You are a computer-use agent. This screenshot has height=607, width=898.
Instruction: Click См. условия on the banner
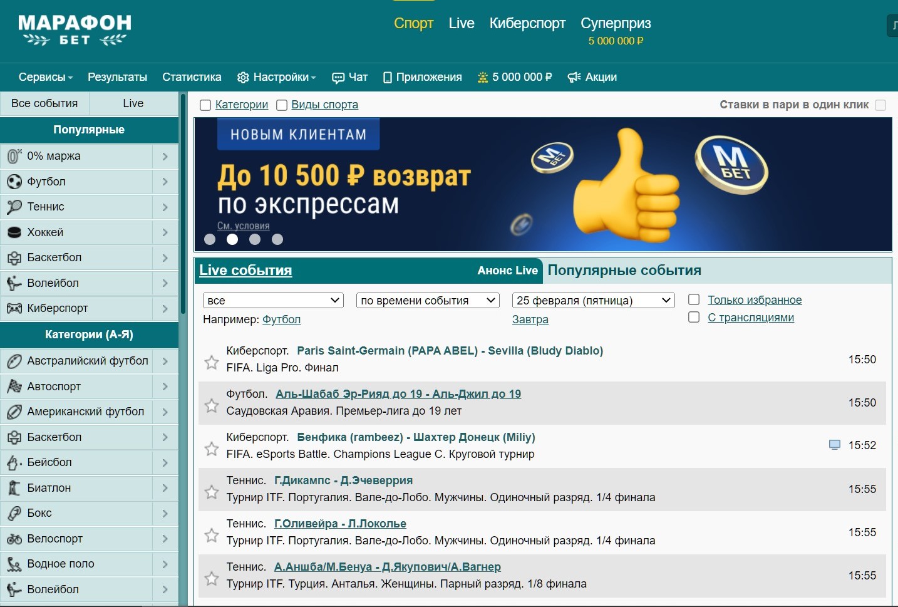(243, 226)
